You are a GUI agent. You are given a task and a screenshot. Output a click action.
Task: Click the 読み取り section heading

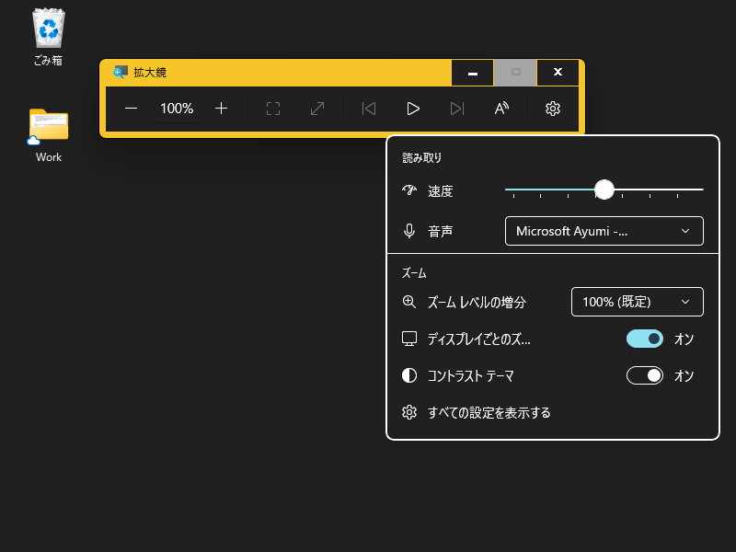coord(422,157)
